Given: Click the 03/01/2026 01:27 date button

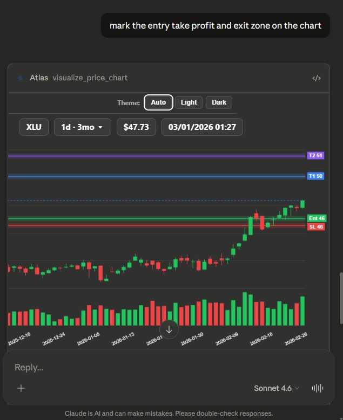Looking at the screenshot, I should click(x=202, y=127).
